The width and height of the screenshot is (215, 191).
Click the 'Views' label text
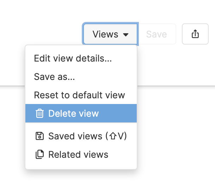tap(105, 34)
